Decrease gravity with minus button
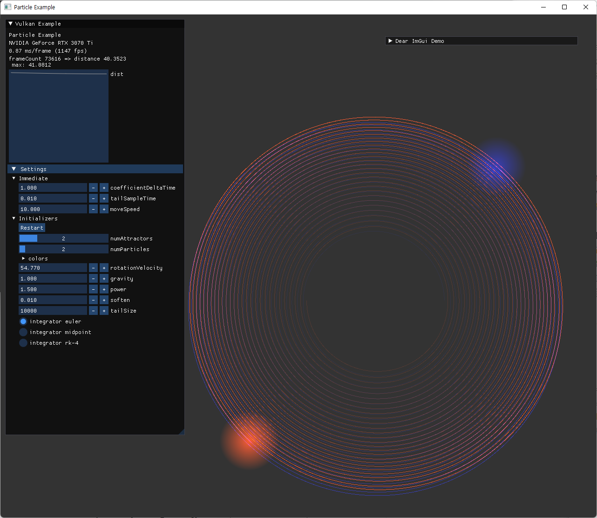 pyautogui.click(x=93, y=279)
